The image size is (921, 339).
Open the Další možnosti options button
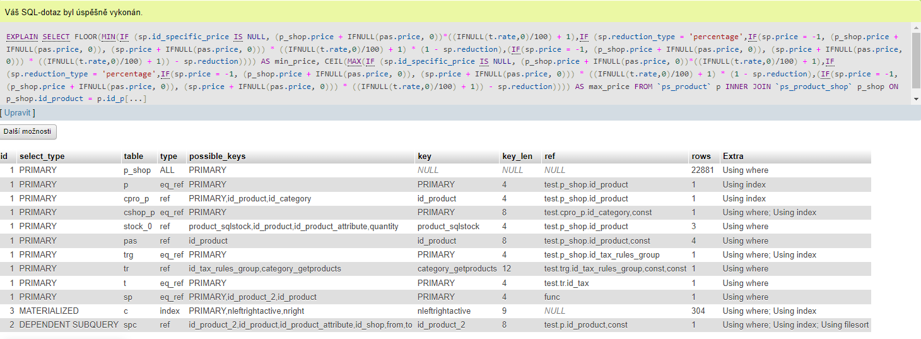click(x=29, y=132)
